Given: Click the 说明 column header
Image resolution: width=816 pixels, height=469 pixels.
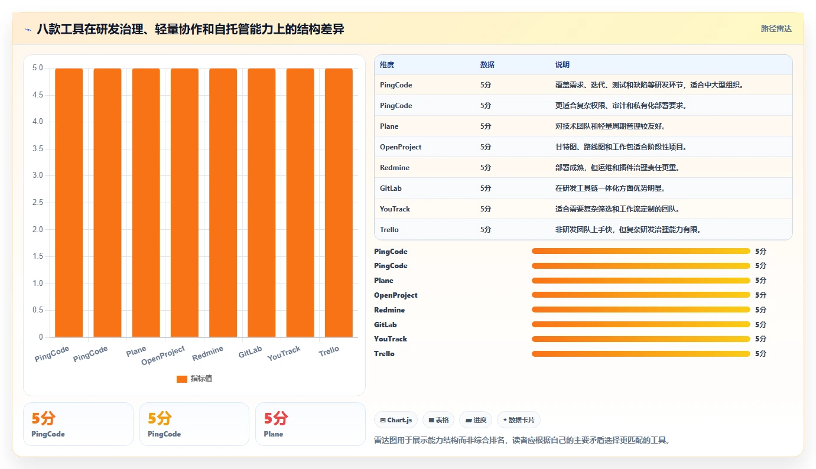Looking at the screenshot, I should [563, 64].
